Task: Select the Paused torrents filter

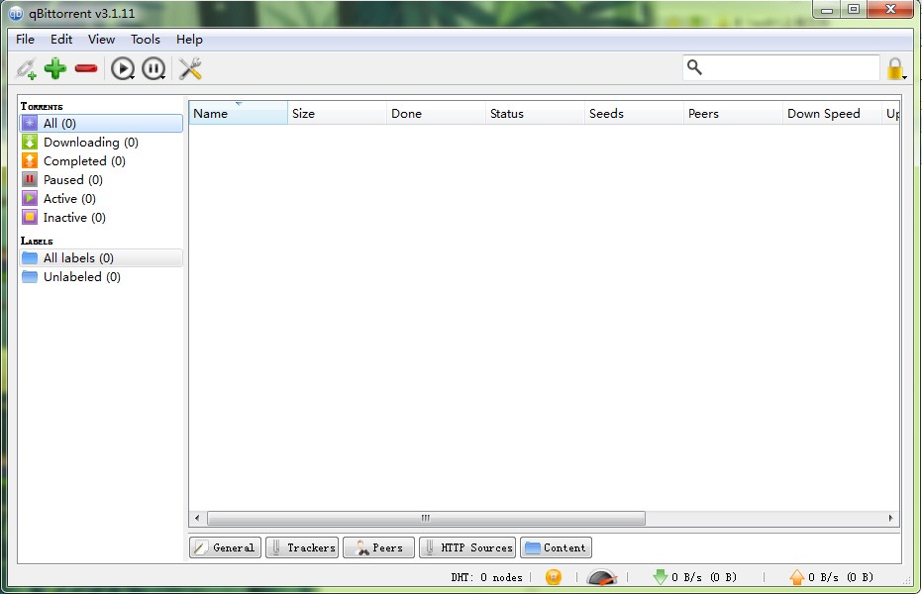Action: (x=72, y=180)
